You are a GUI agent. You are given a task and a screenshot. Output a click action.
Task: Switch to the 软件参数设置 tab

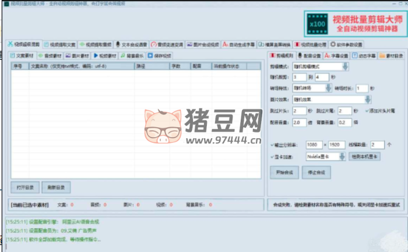point(347,44)
